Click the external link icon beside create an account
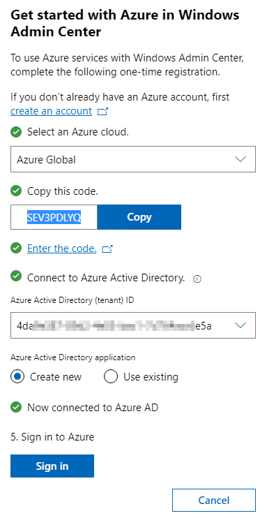267x518 pixels. 102,112
